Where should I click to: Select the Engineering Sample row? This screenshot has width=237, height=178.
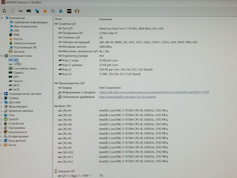pos(81,56)
